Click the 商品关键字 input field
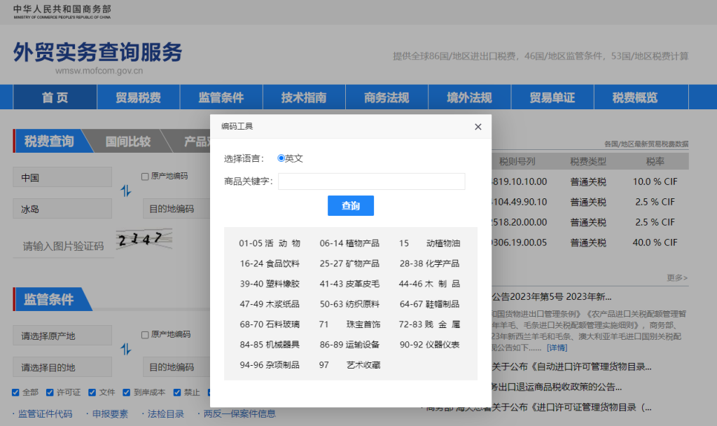 (371, 181)
